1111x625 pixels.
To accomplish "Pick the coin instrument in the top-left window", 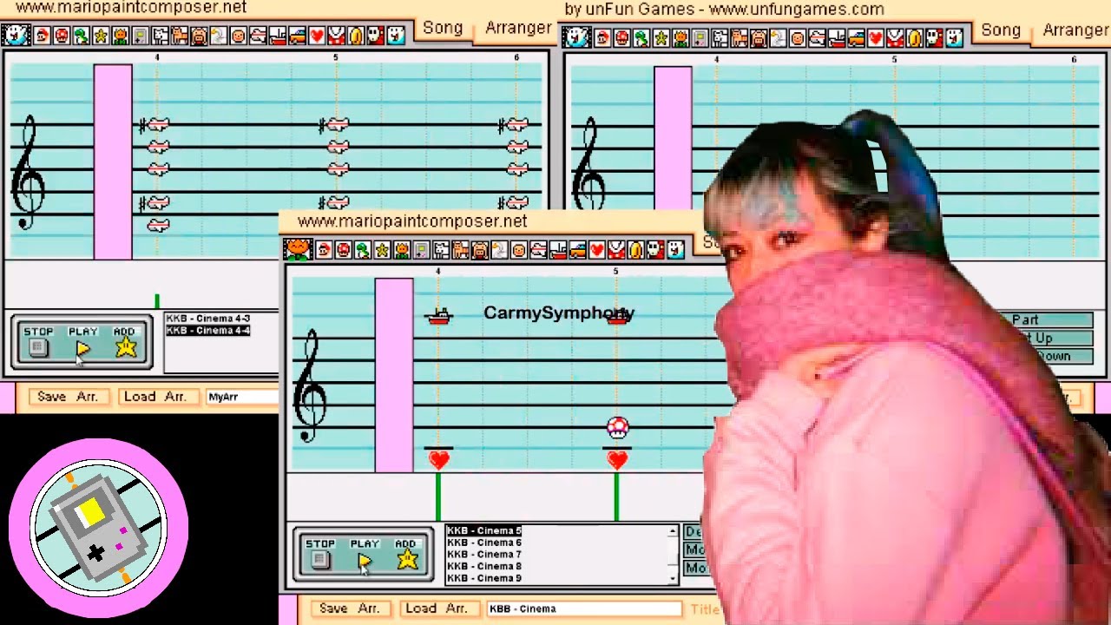I will point(356,36).
